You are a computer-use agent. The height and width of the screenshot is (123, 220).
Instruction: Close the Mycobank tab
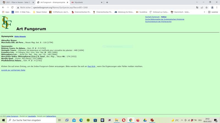(x=102, y=2)
